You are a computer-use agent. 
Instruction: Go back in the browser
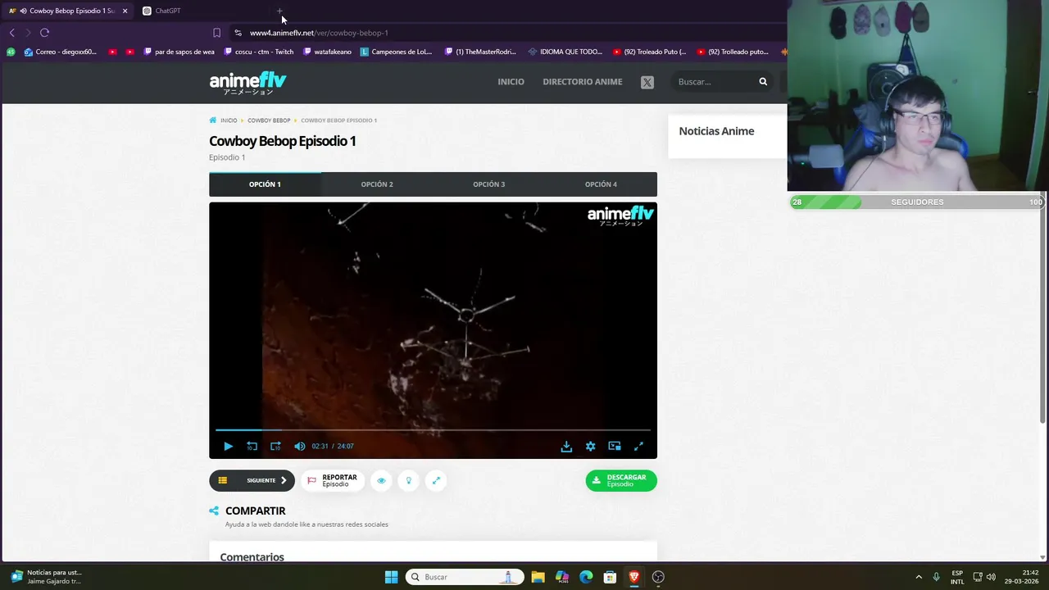11,33
